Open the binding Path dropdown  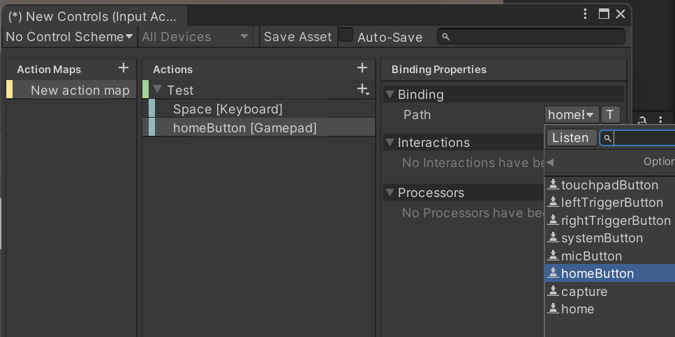click(571, 115)
